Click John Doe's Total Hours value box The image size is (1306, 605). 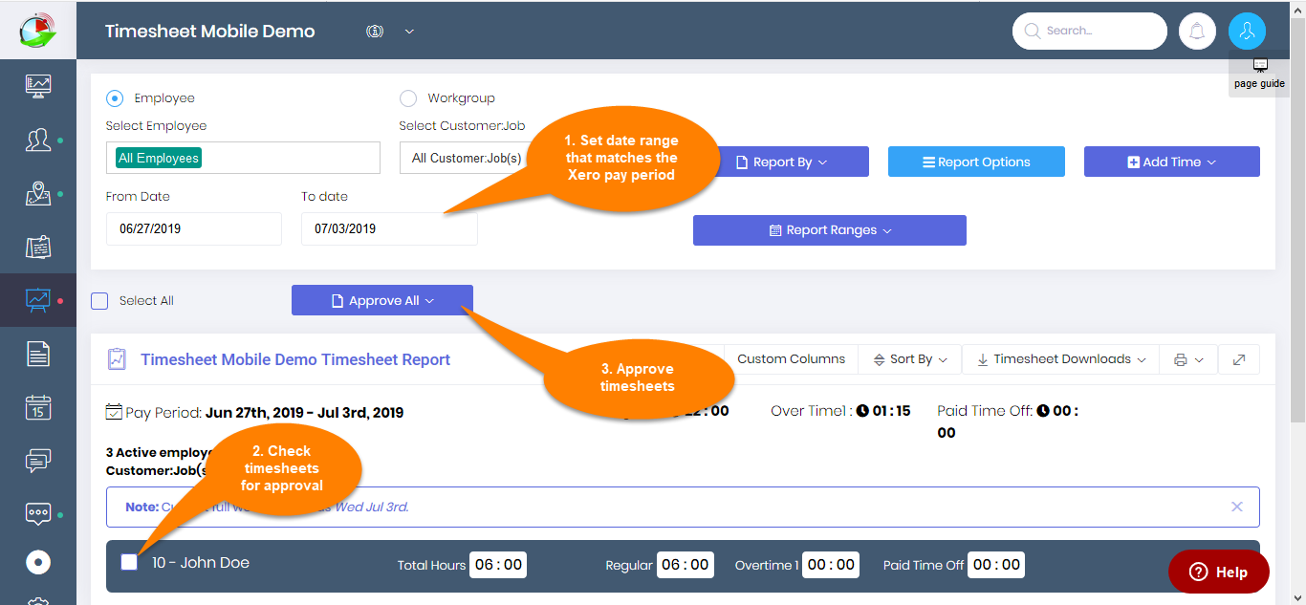499,565
